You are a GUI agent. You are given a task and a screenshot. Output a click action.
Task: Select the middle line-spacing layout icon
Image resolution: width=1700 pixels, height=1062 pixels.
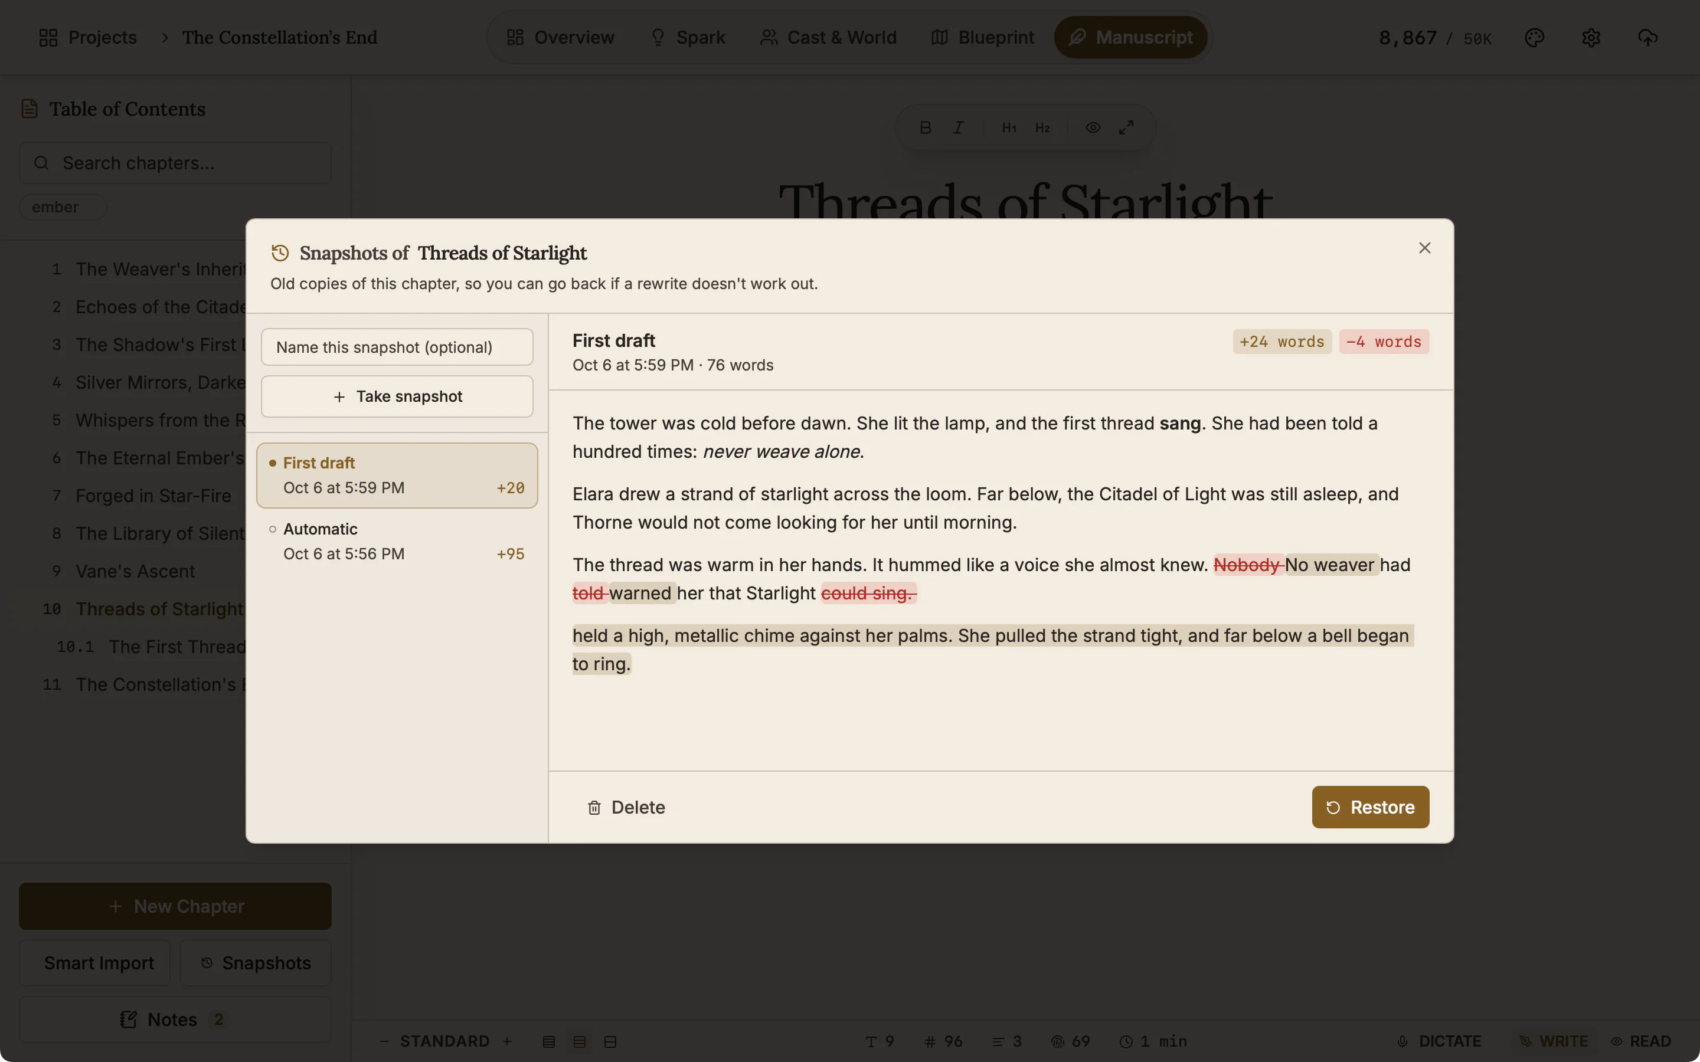coord(580,1041)
